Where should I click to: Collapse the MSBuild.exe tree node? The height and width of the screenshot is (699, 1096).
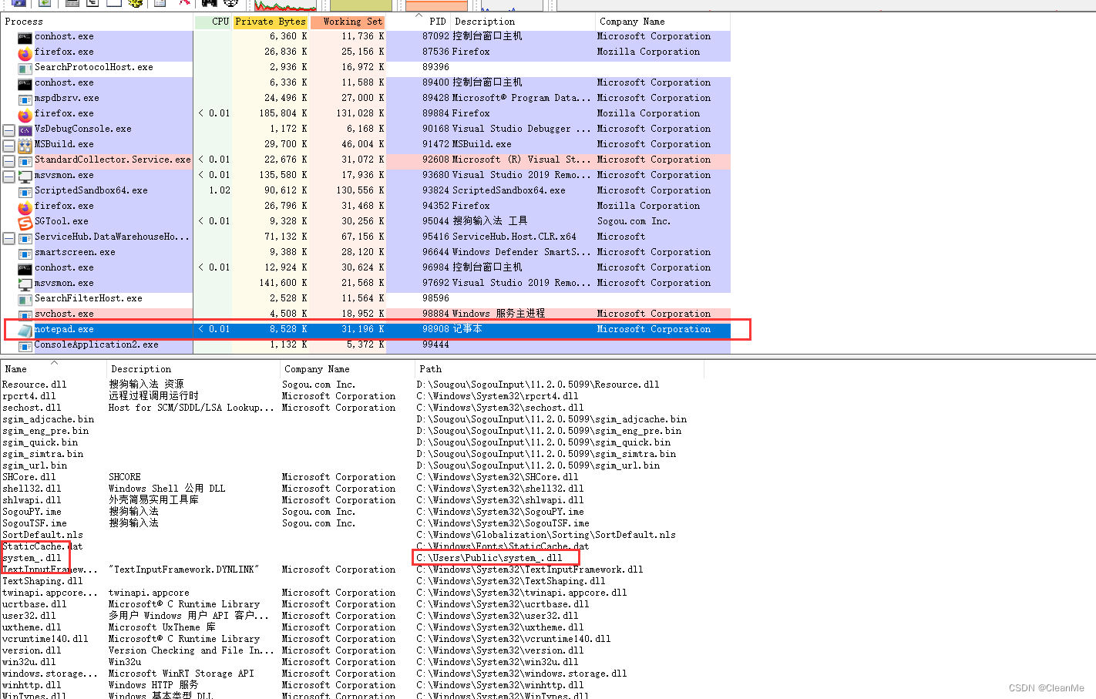[x=8, y=146]
